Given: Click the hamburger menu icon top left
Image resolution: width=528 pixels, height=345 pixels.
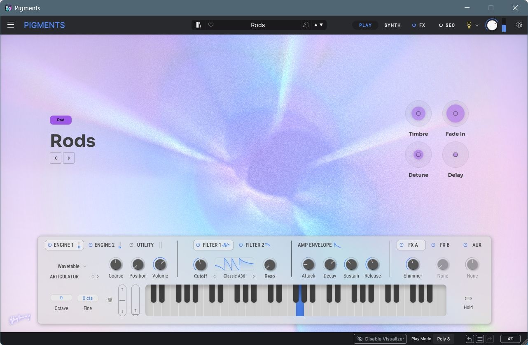Looking at the screenshot, I should point(11,25).
